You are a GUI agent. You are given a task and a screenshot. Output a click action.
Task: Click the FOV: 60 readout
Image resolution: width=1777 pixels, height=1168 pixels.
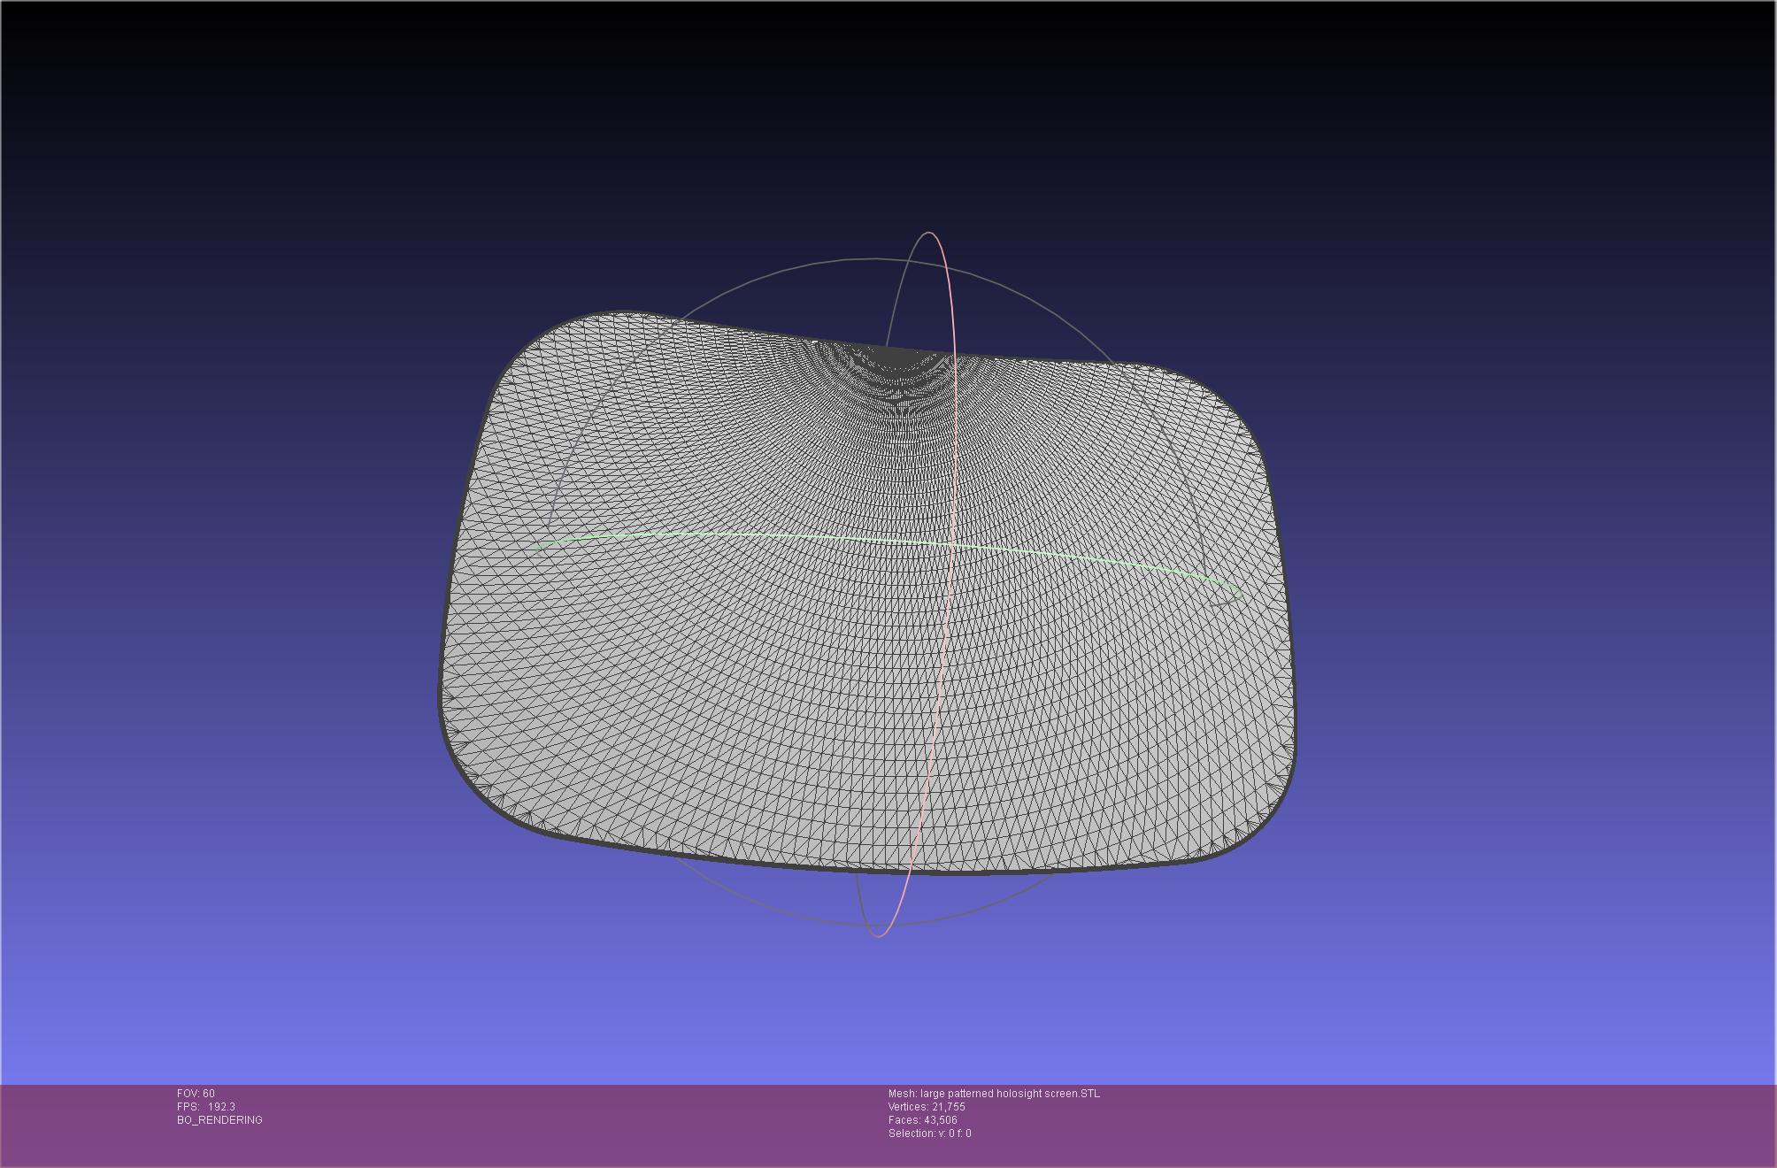[196, 1094]
